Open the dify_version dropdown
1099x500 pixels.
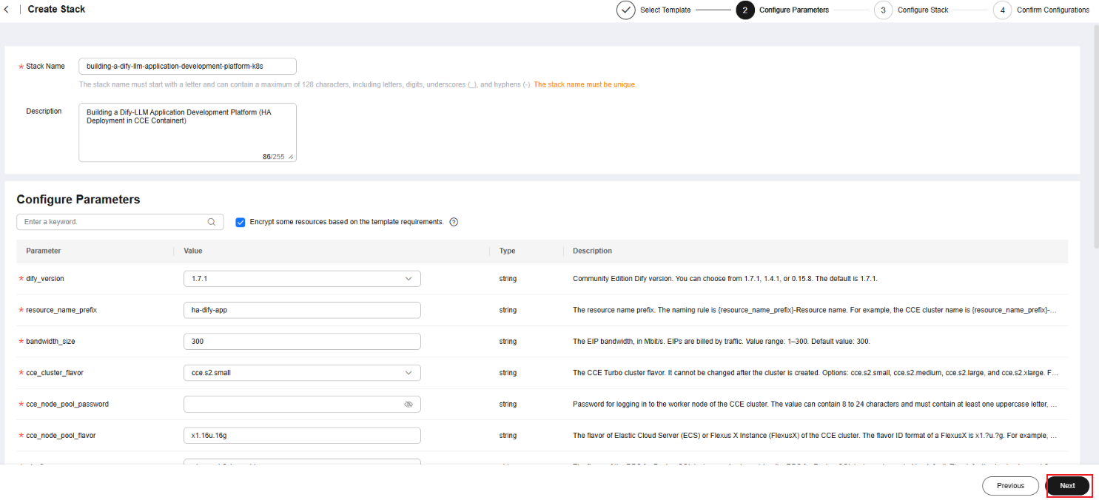pos(302,279)
